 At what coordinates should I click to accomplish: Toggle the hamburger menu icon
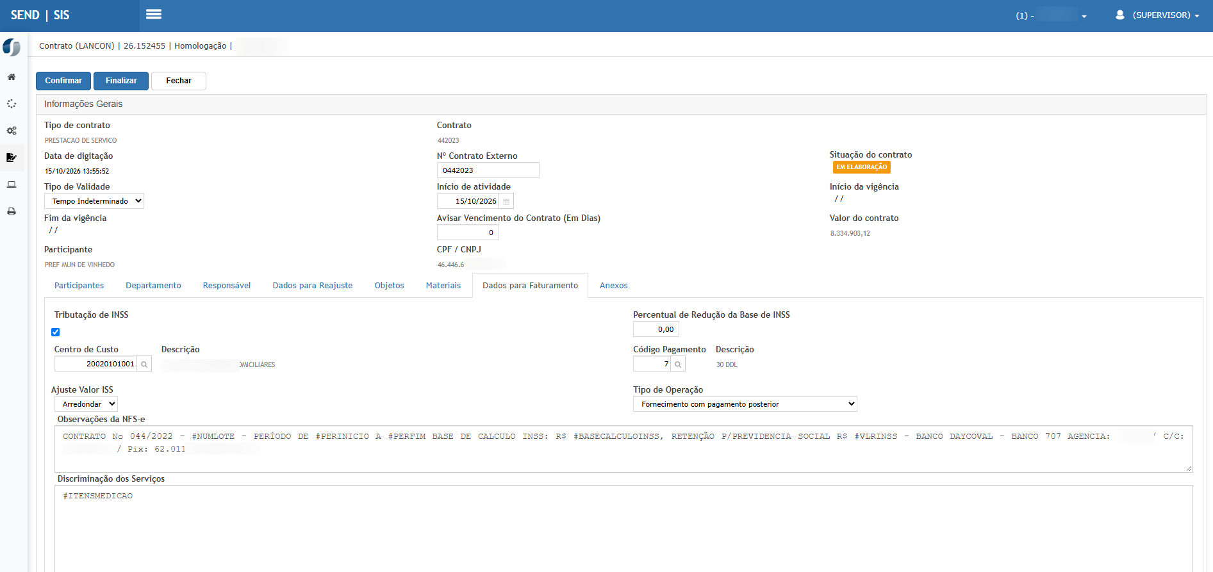coord(154,14)
